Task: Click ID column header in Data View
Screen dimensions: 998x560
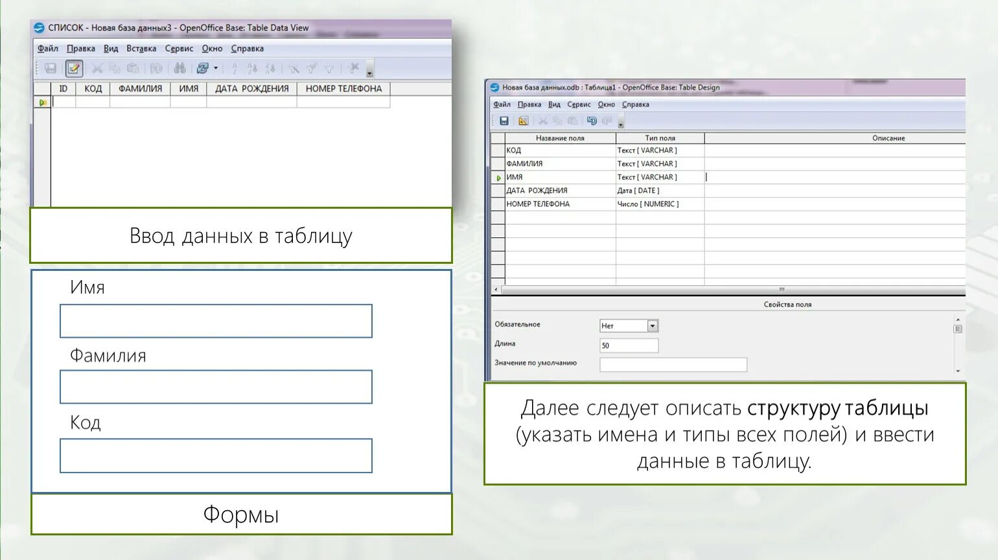Action: click(64, 89)
